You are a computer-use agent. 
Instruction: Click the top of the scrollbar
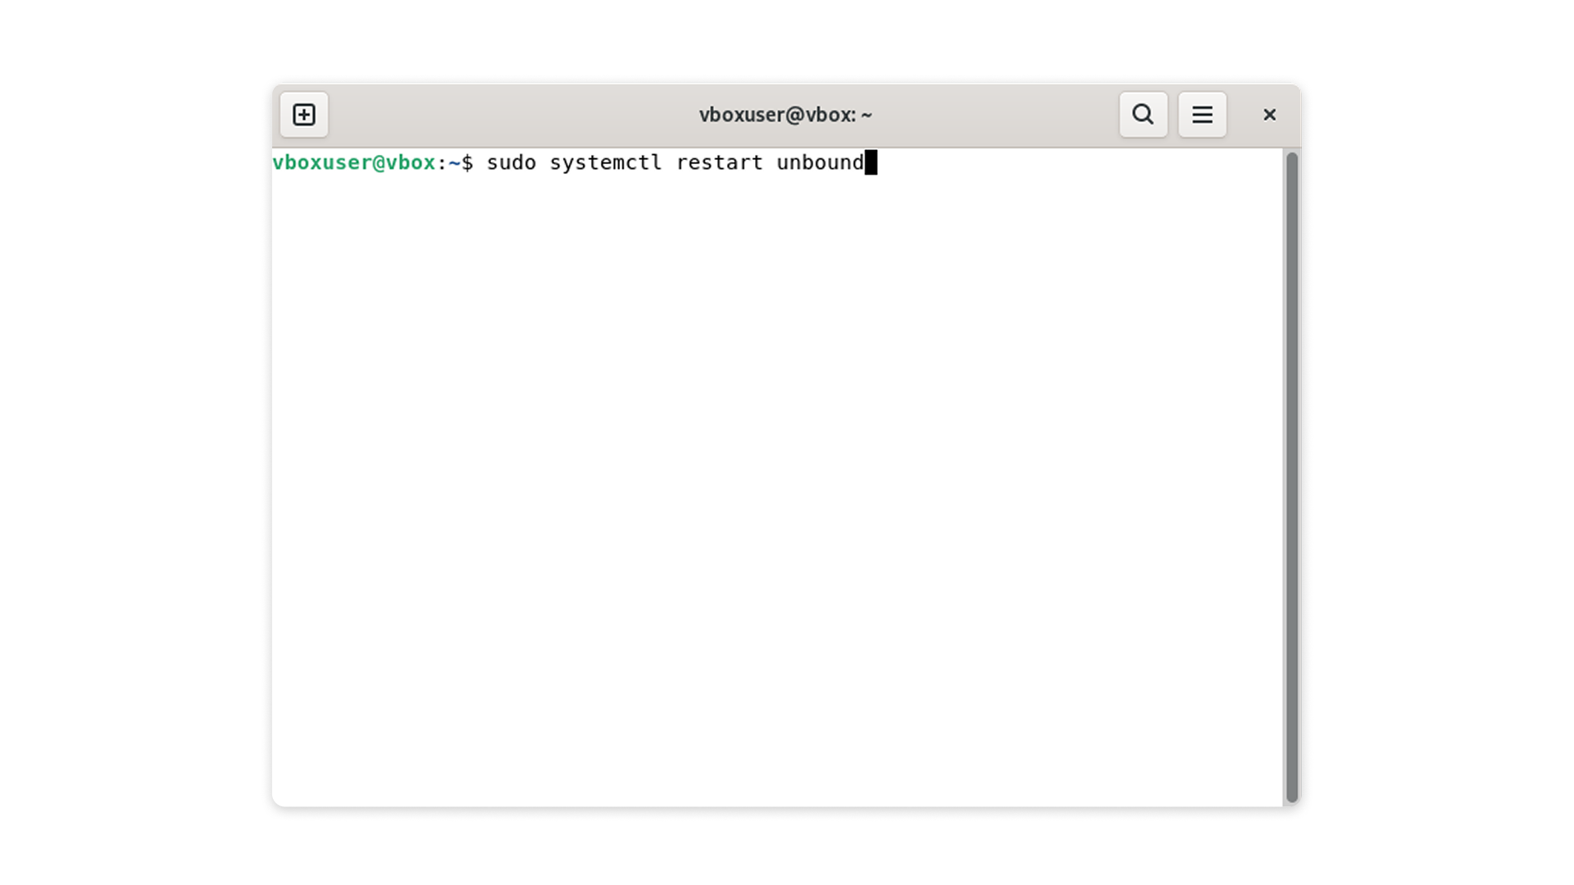point(1291,159)
